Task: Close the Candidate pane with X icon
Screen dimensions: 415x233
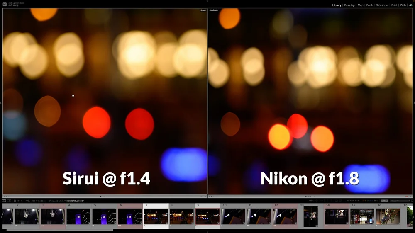Action: (410, 197)
